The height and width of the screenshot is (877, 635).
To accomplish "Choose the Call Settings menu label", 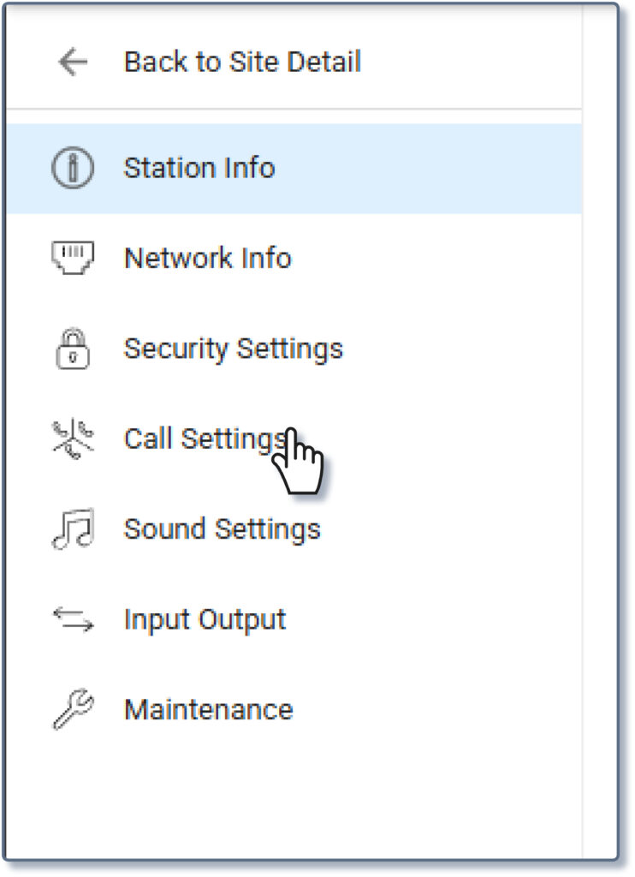I will click(x=204, y=439).
